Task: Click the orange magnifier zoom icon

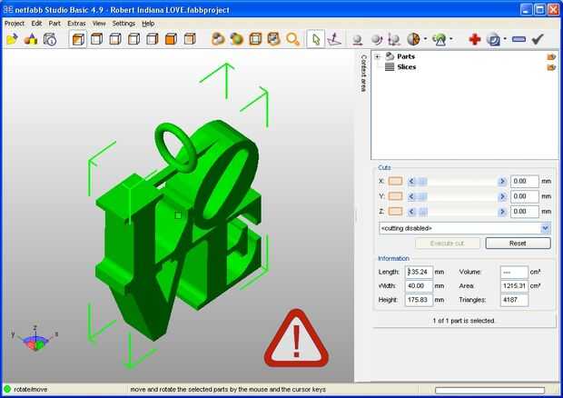Action: 292,39
